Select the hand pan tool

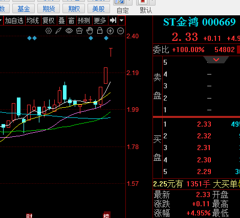[x=90, y=31]
